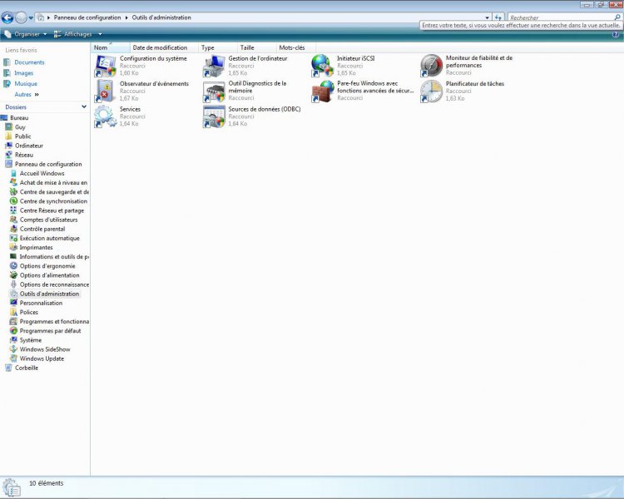Open Pare-feu Windows avec fonctions avancées icon
This screenshot has height=499, width=624.
pyautogui.click(x=322, y=91)
